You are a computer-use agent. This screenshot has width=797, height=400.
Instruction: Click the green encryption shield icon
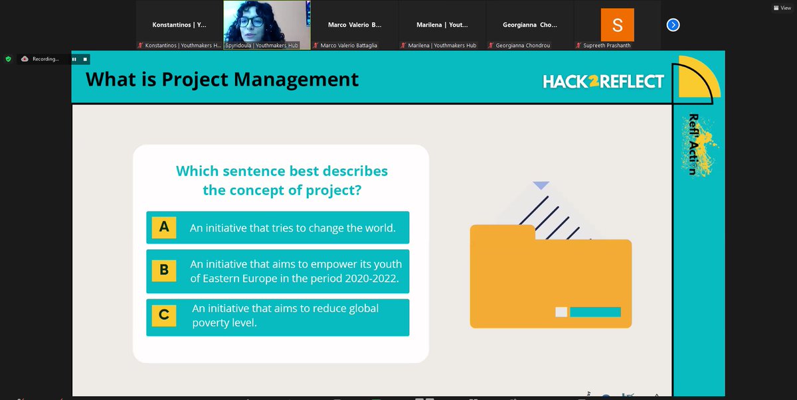8,58
